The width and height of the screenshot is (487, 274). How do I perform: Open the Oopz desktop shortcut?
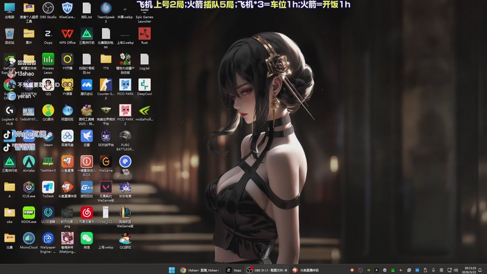click(48, 34)
